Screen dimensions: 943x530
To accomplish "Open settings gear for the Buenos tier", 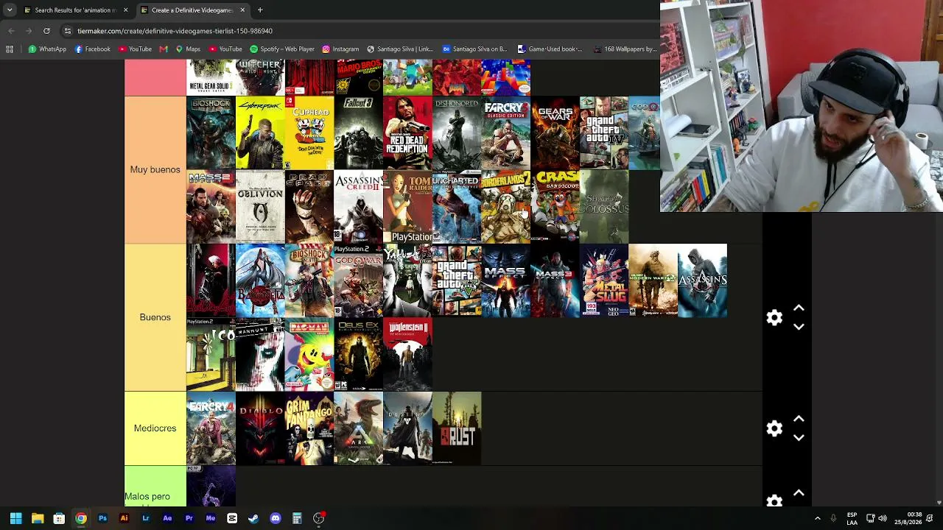I will (774, 317).
